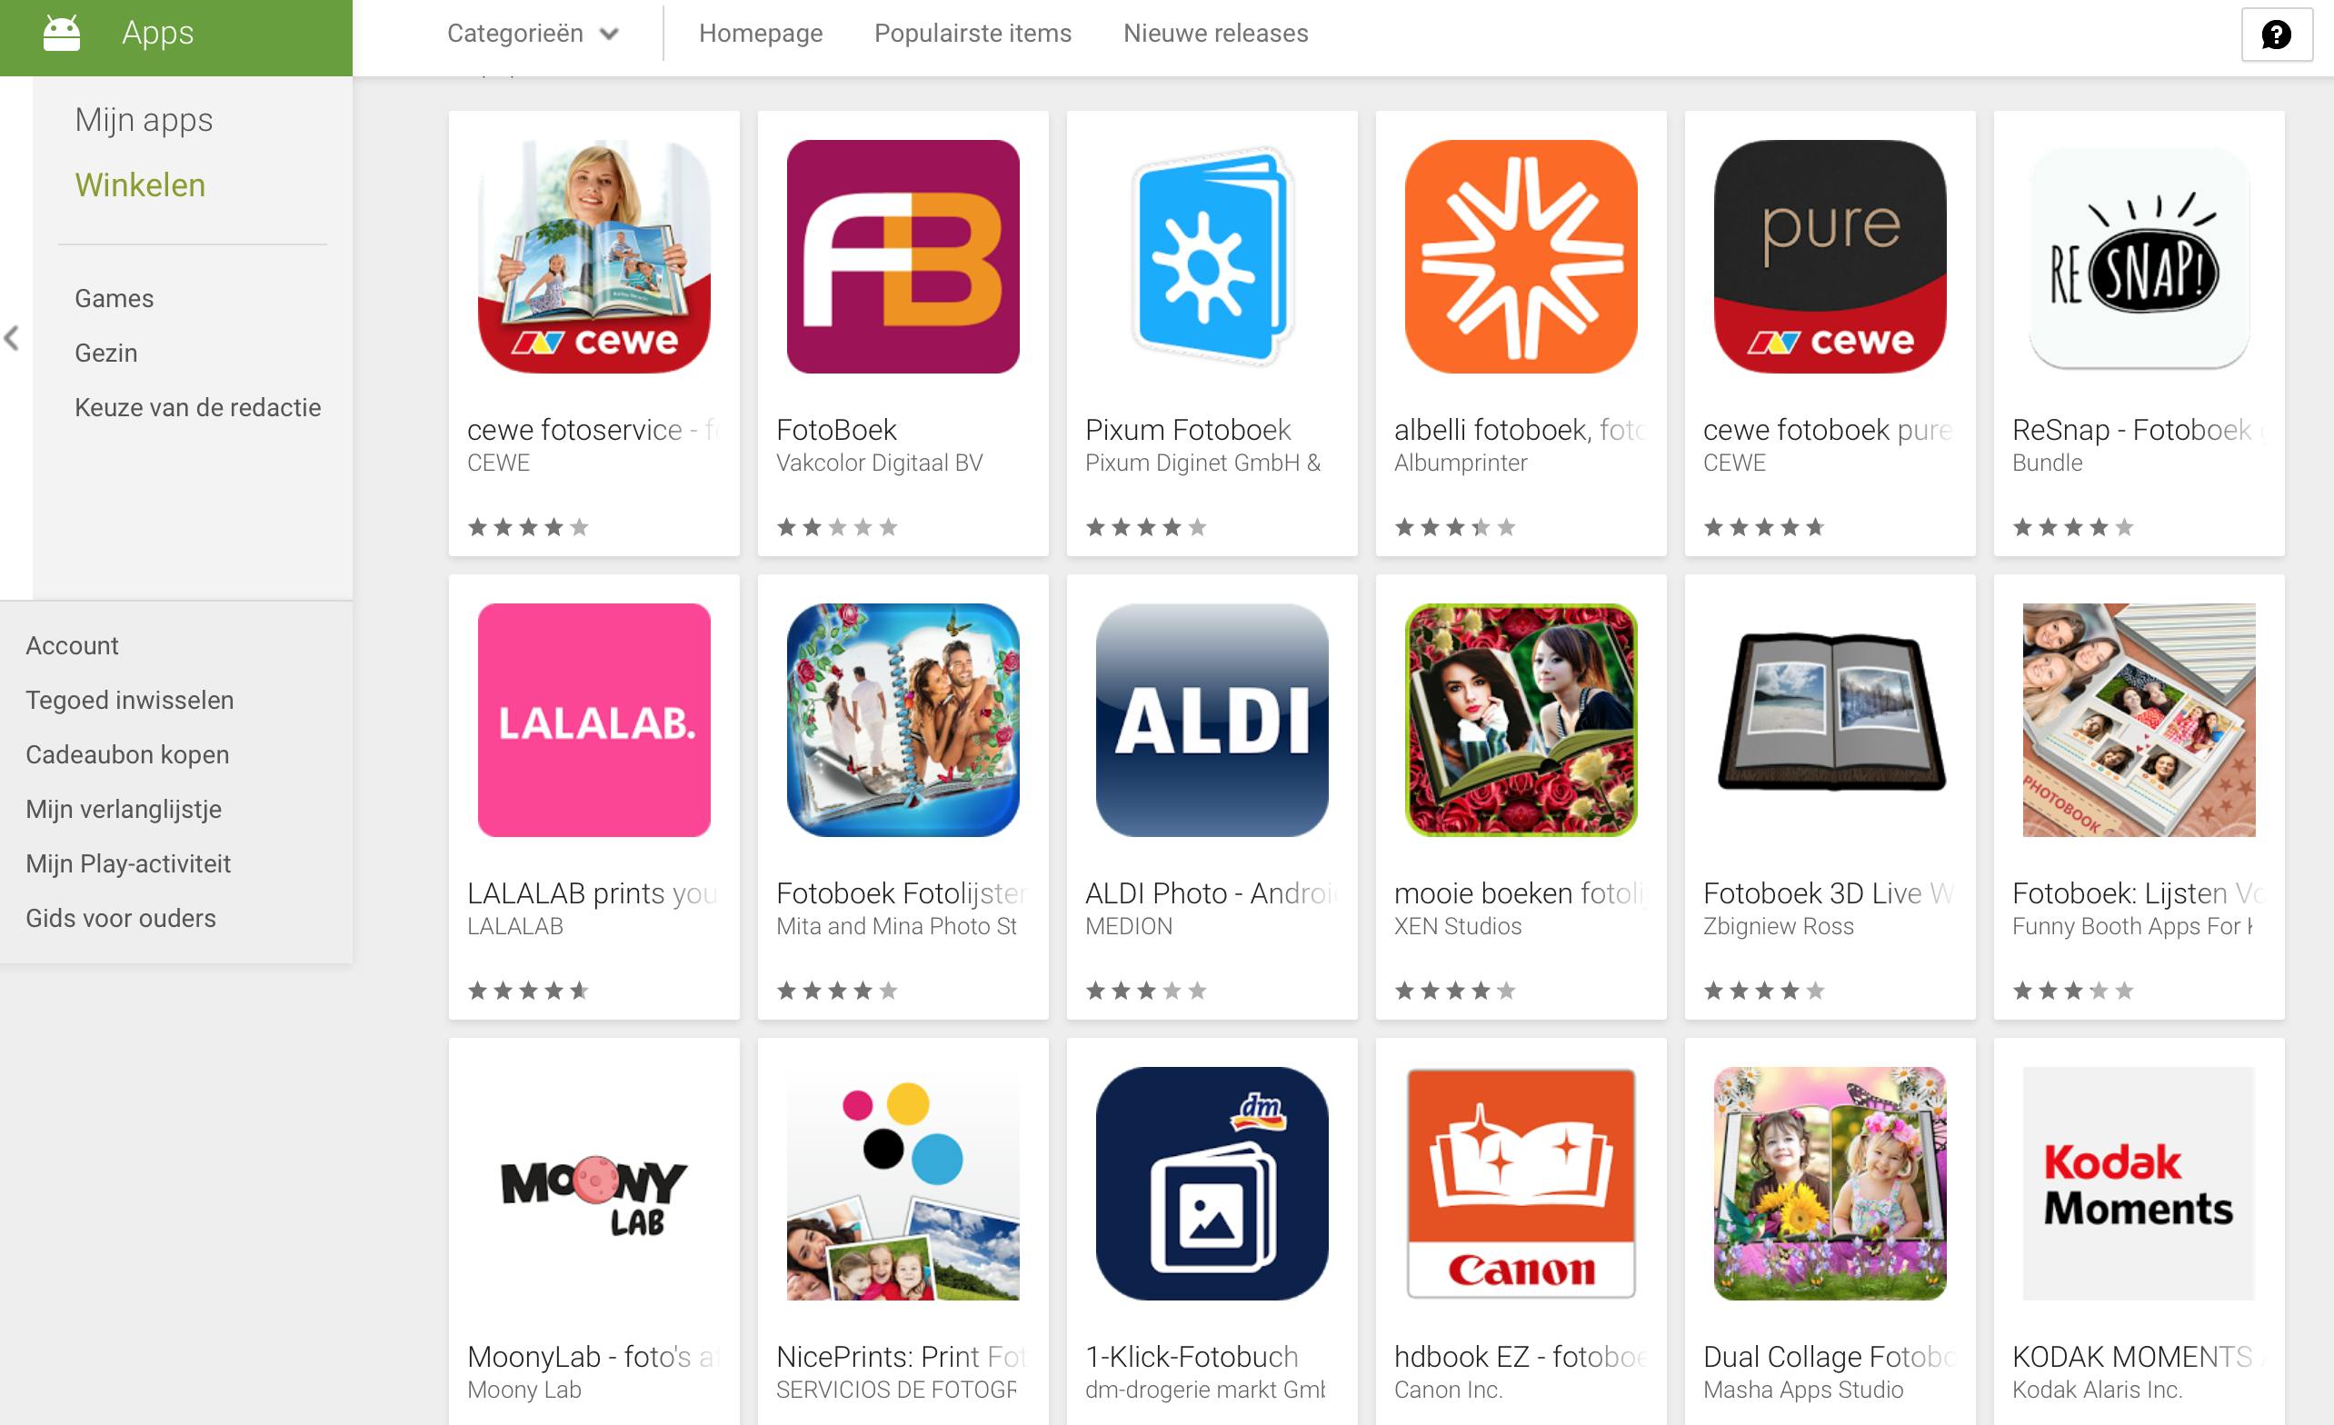Click Tegoed inwisselen link
The image size is (2334, 1425).
point(130,700)
